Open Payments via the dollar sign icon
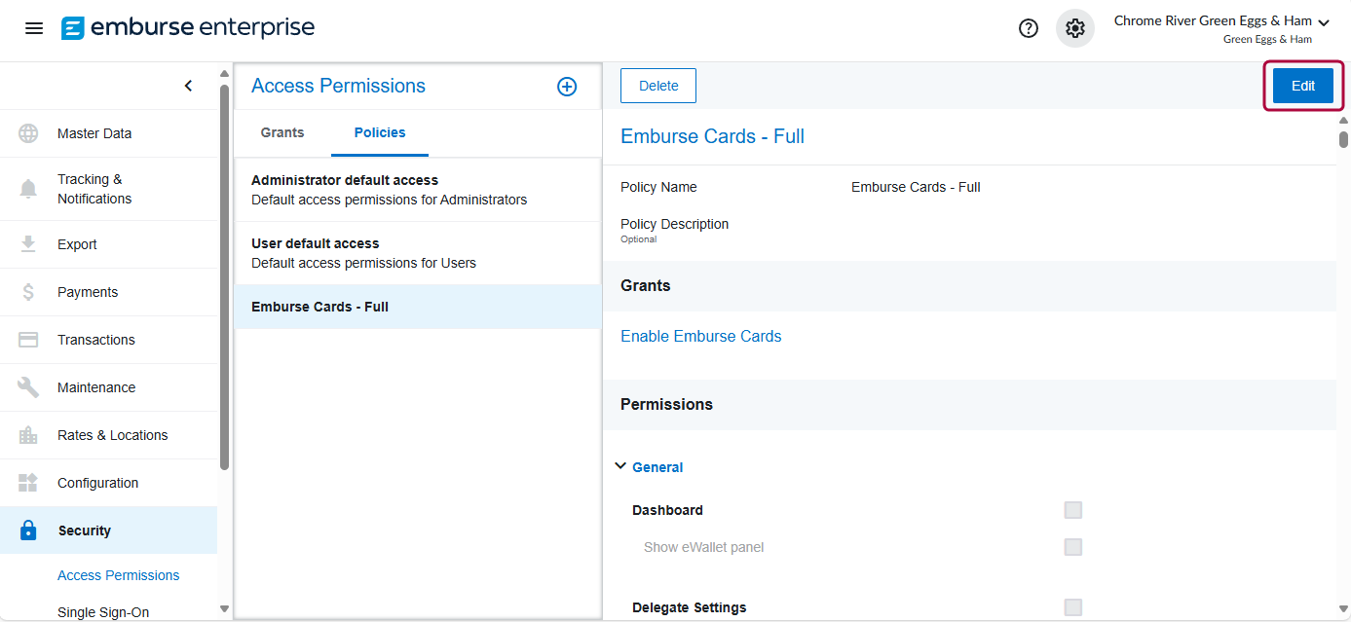Image resolution: width=1351 pixels, height=622 pixels. tap(27, 291)
